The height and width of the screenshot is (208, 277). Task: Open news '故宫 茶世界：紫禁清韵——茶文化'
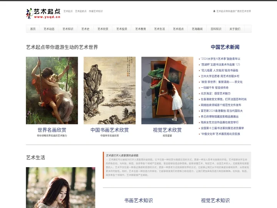[x=222, y=82]
